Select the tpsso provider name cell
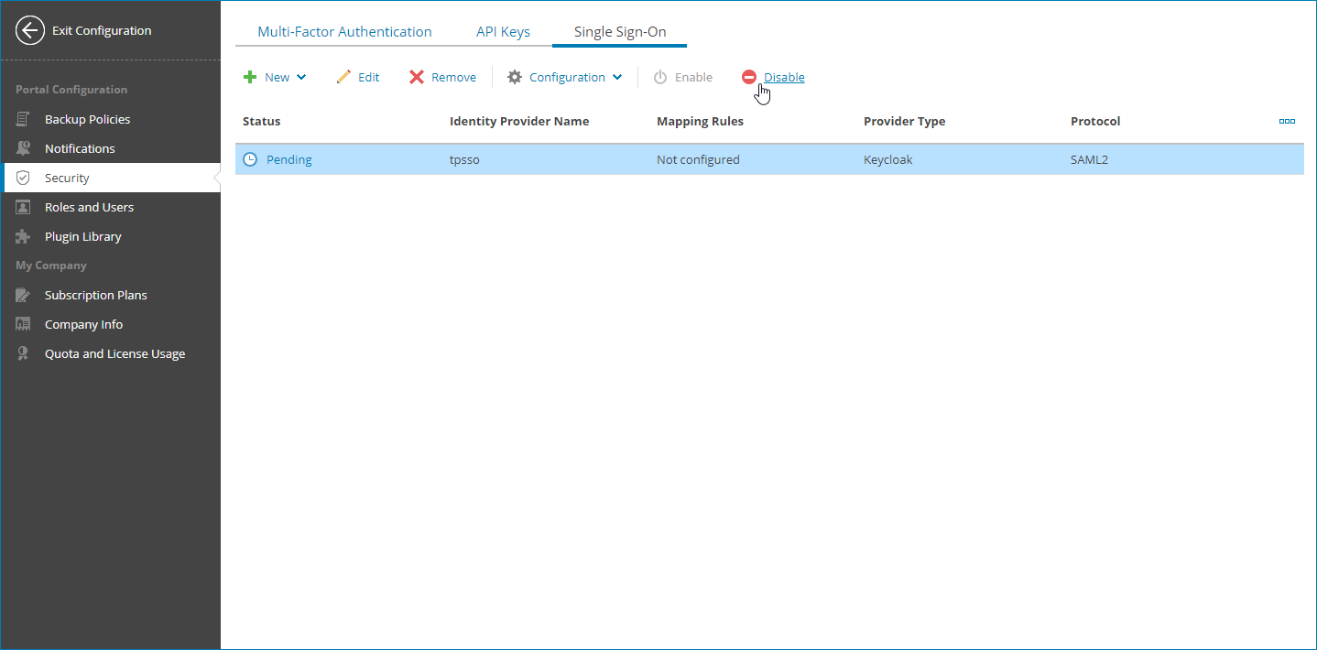 [x=464, y=159]
